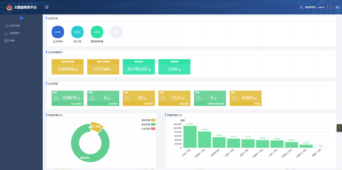Viewport: 342px width, 170px height.
Task: Click the home icon in the sidebar
Action: coord(22,18)
